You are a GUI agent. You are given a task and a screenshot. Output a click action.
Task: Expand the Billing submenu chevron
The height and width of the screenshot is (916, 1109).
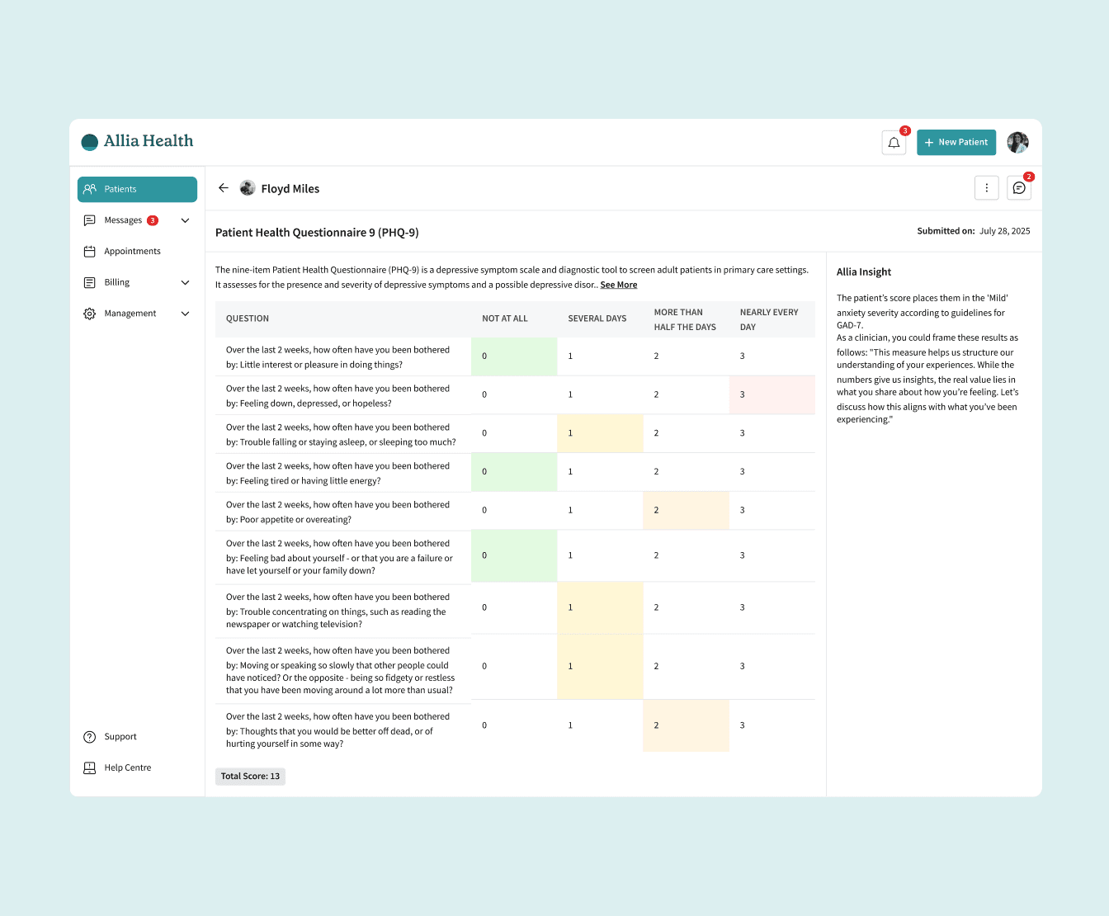click(x=185, y=282)
